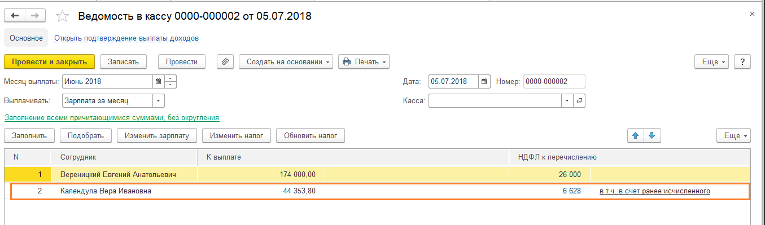This screenshot has height=225, width=765.
Task: Open the Касса selection form icon
Action: click(579, 101)
